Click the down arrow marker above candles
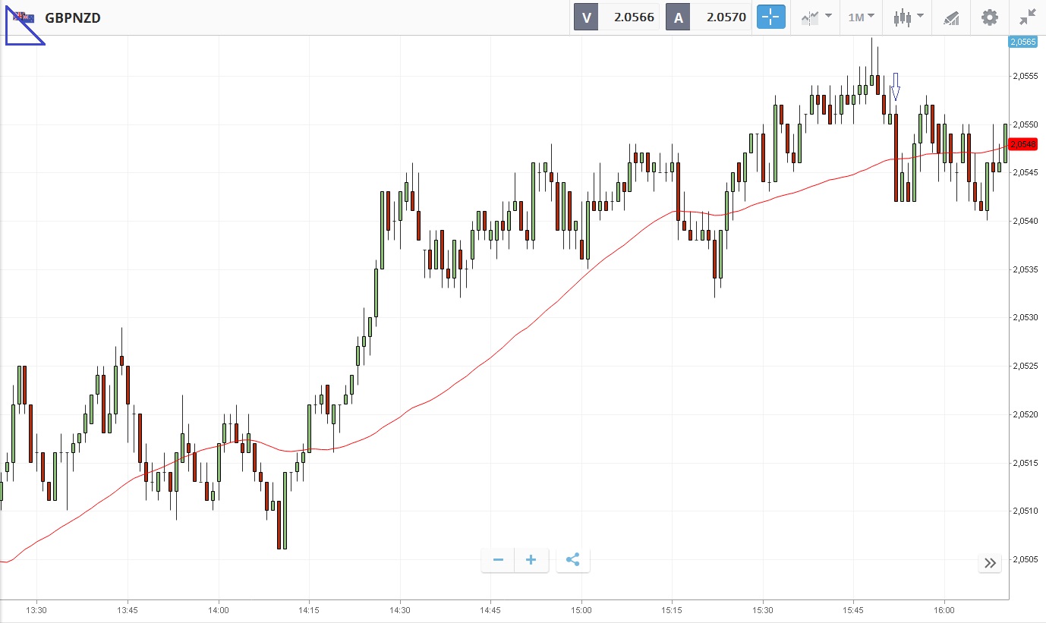Viewport: 1046px width, 623px height. click(x=896, y=87)
